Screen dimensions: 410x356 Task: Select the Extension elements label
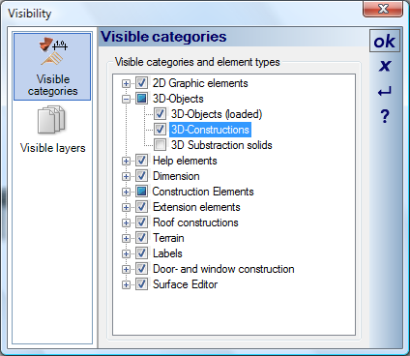coord(196,207)
